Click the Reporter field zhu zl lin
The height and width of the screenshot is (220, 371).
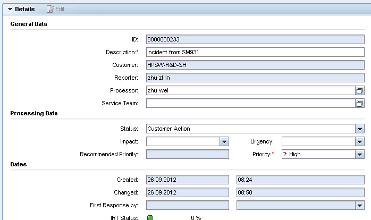point(255,78)
